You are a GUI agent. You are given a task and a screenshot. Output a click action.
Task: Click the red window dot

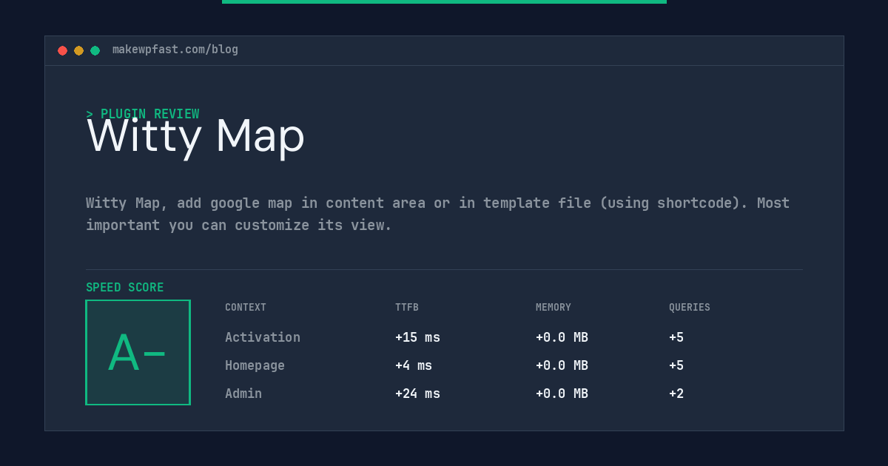62,50
